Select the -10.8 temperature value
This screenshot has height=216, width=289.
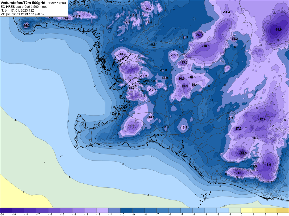[163, 70]
